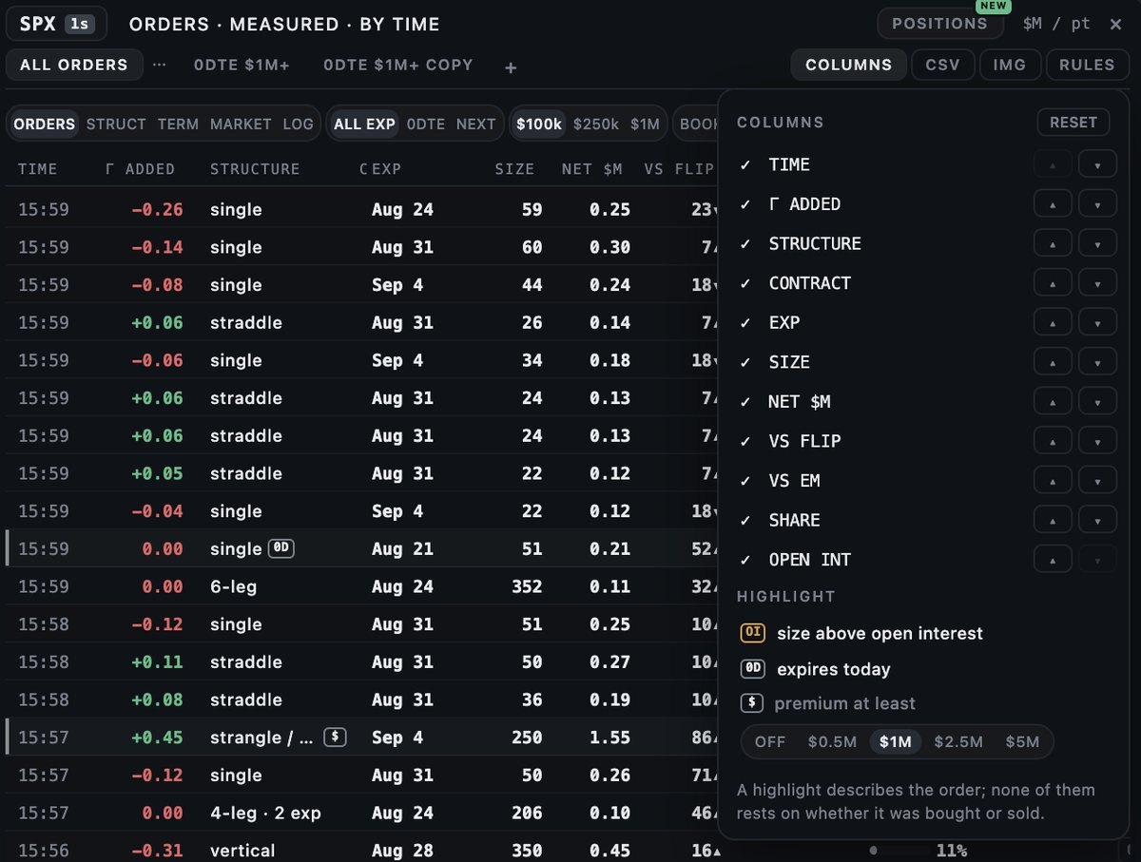Sort by the Γ ADDED column header

(x=139, y=169)
